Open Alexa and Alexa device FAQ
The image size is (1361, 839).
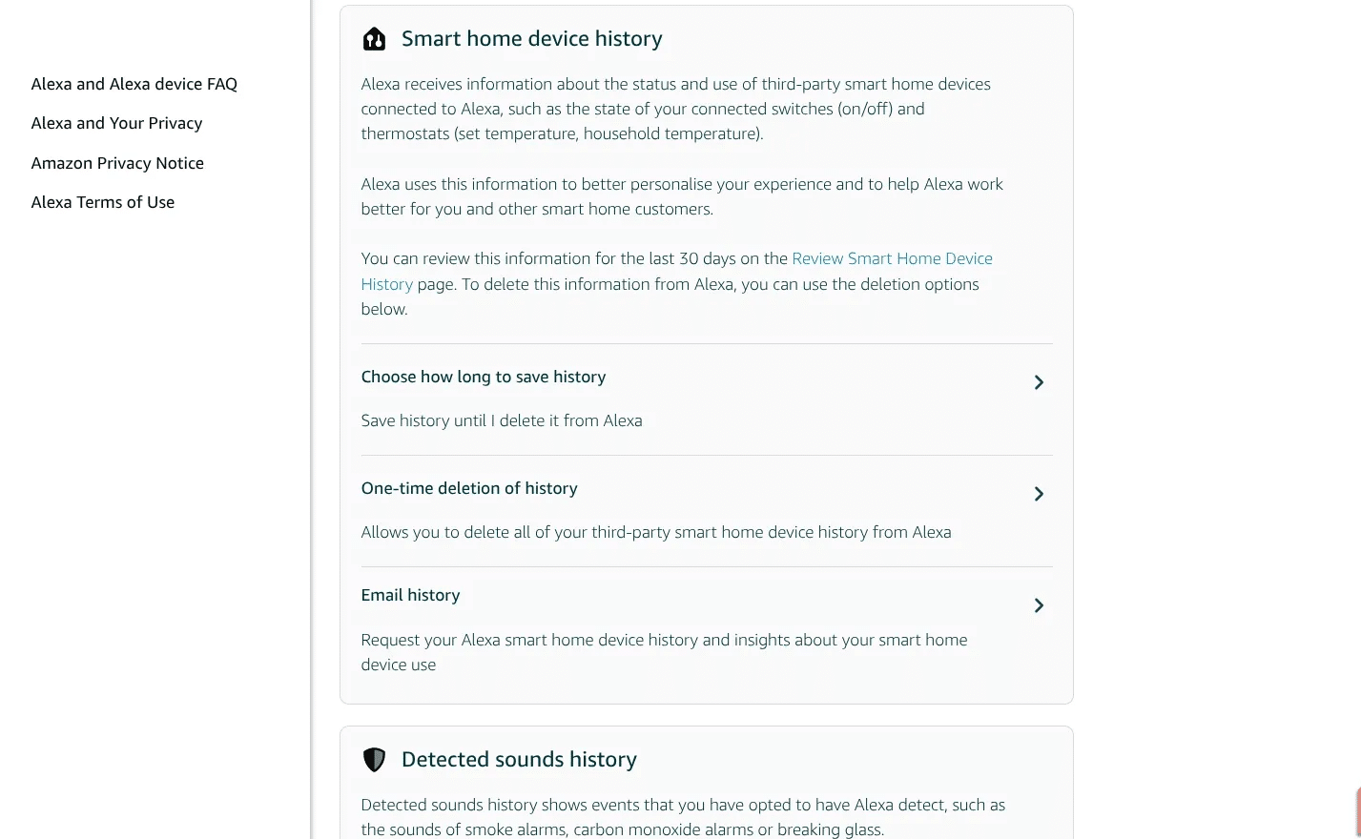point(134,84)
